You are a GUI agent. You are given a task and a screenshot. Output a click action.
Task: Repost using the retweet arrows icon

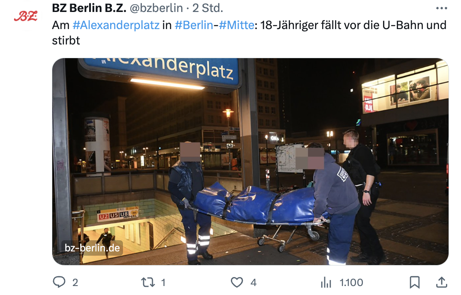(147, 283)
